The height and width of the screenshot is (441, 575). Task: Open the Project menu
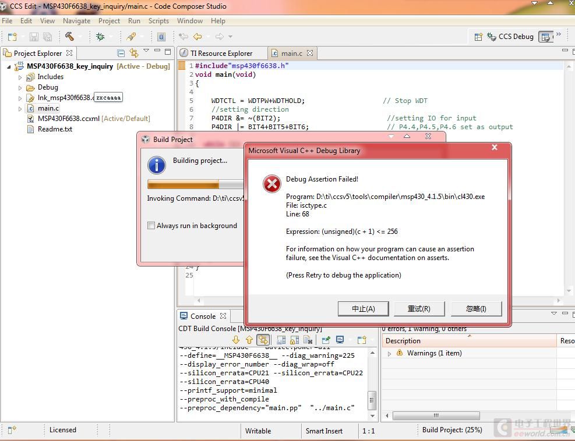pos(109,21)
